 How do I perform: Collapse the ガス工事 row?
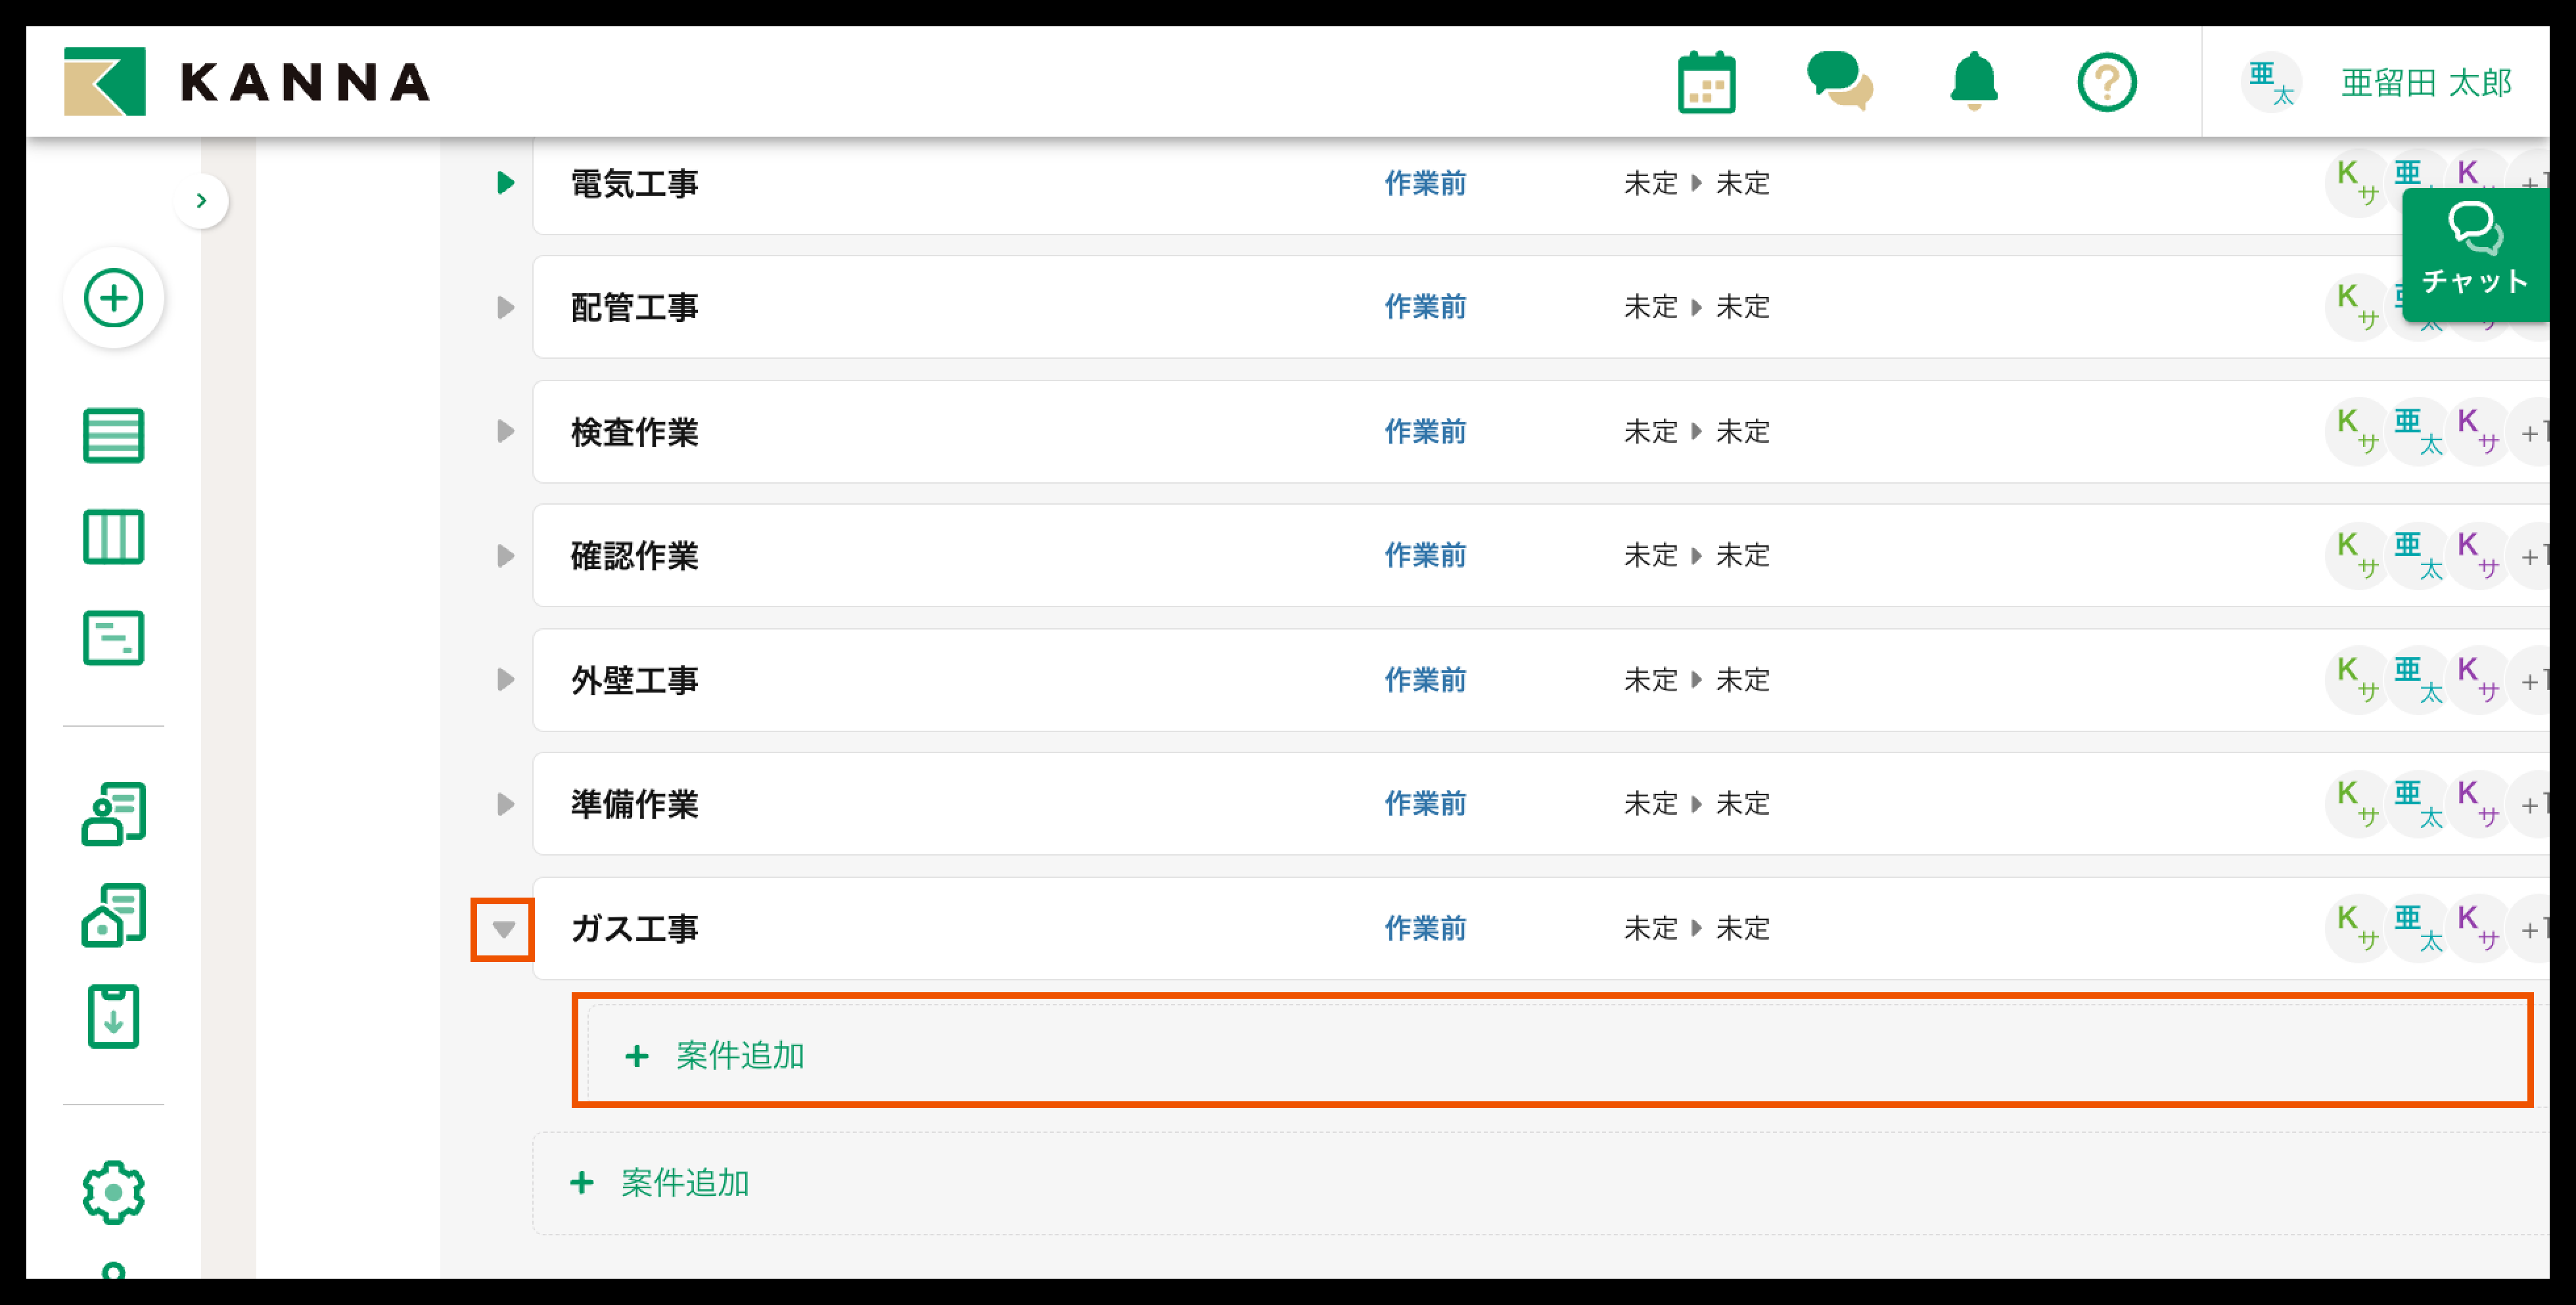(x=503, y=930)
